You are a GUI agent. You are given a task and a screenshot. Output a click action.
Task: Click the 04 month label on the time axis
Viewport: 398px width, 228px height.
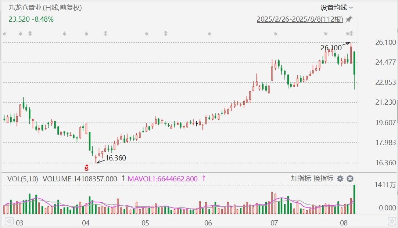tap(86, 223)
